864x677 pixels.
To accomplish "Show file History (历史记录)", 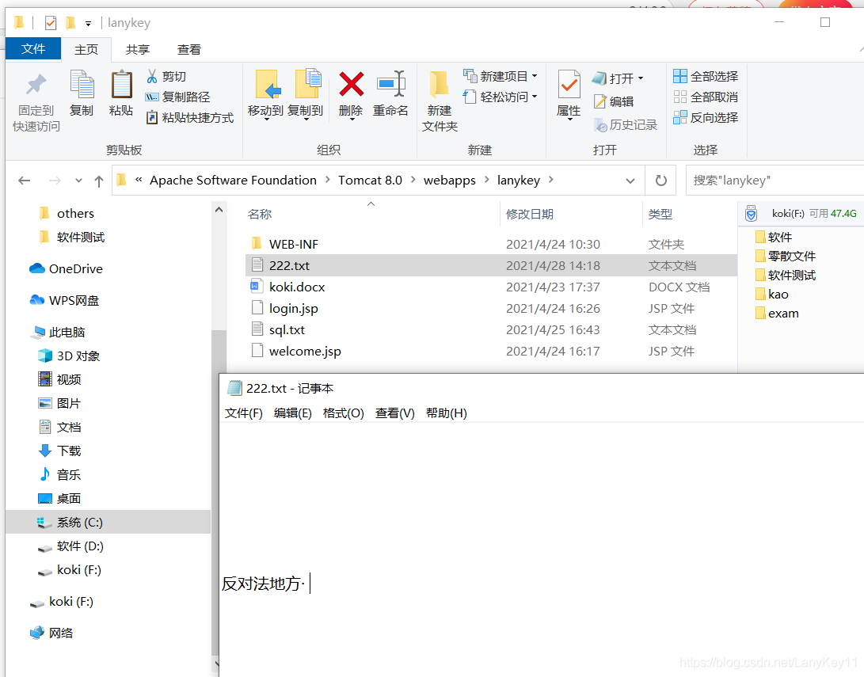I will (x=626, y=125).
